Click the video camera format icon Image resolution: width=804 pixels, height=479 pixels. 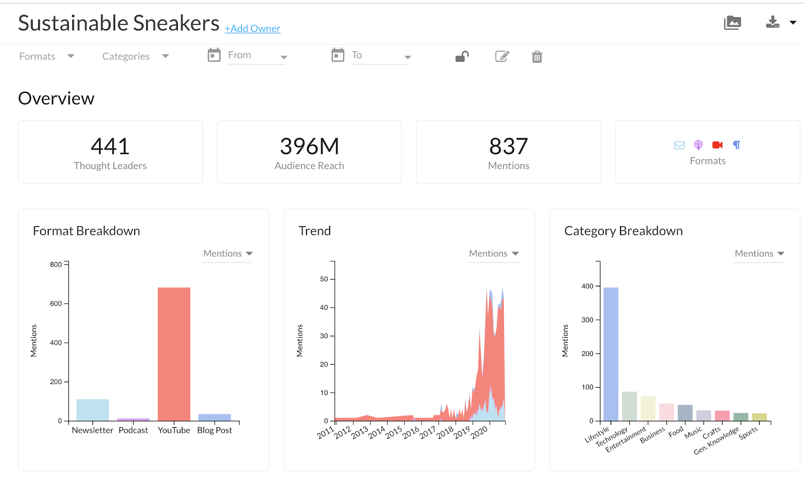(718, 145)
